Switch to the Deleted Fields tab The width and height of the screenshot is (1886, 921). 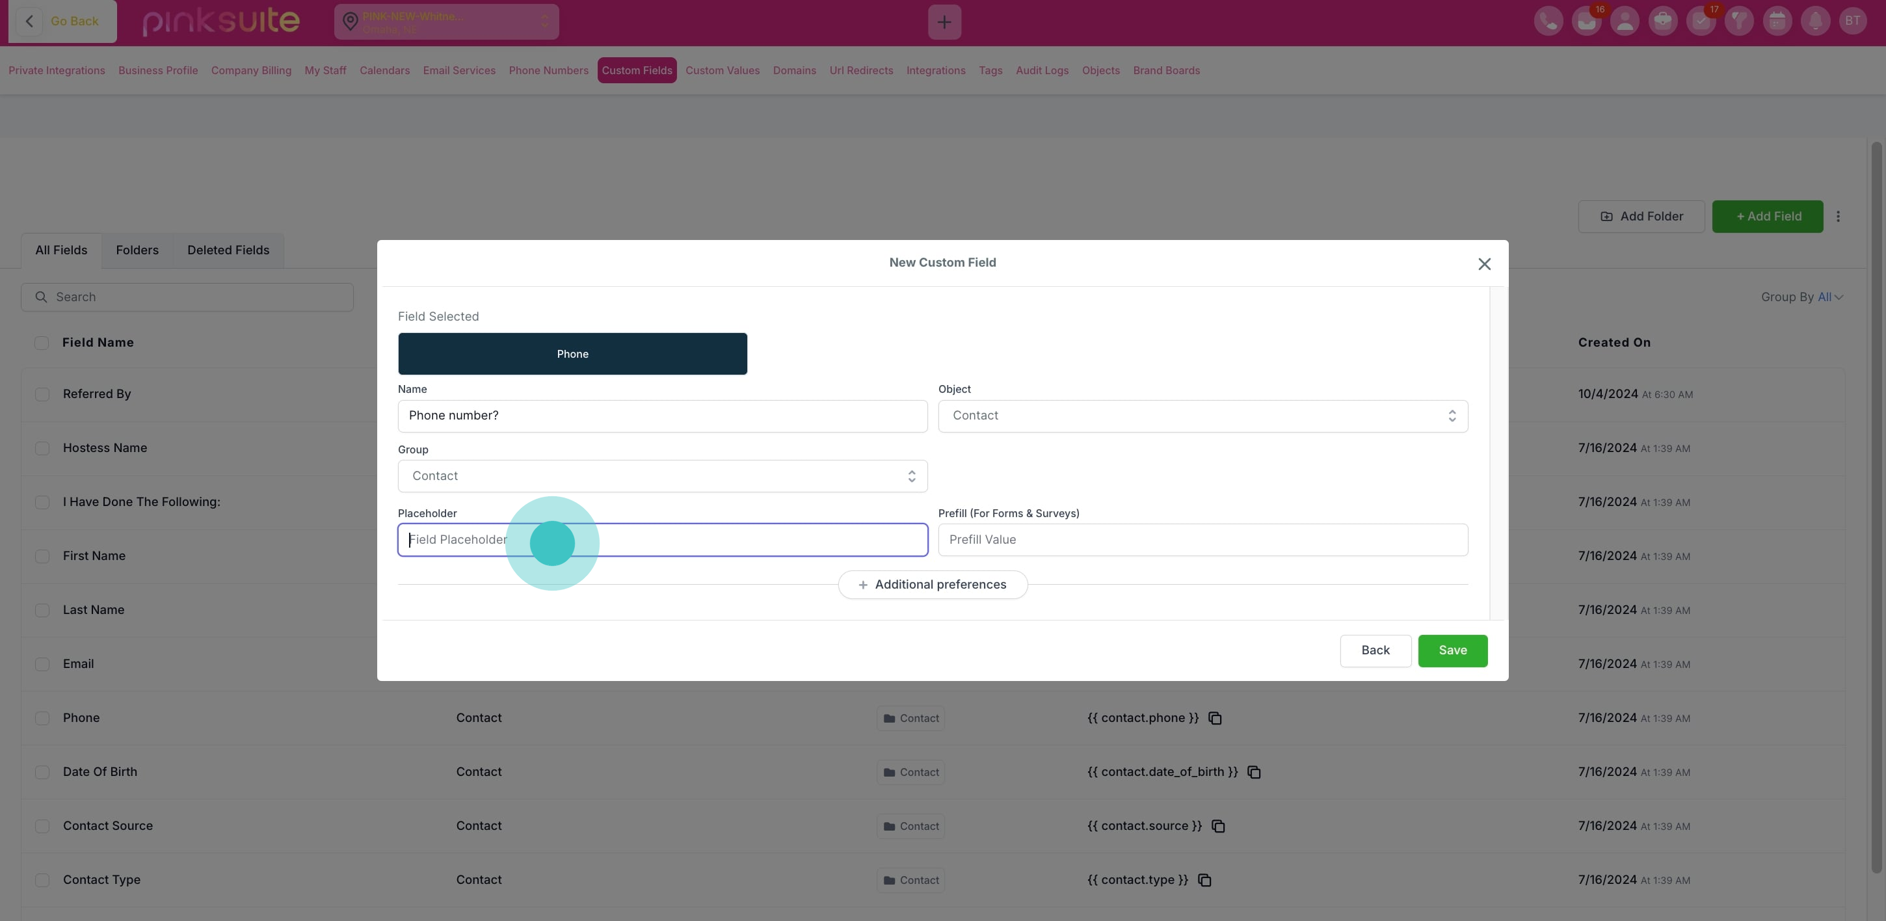228,250
